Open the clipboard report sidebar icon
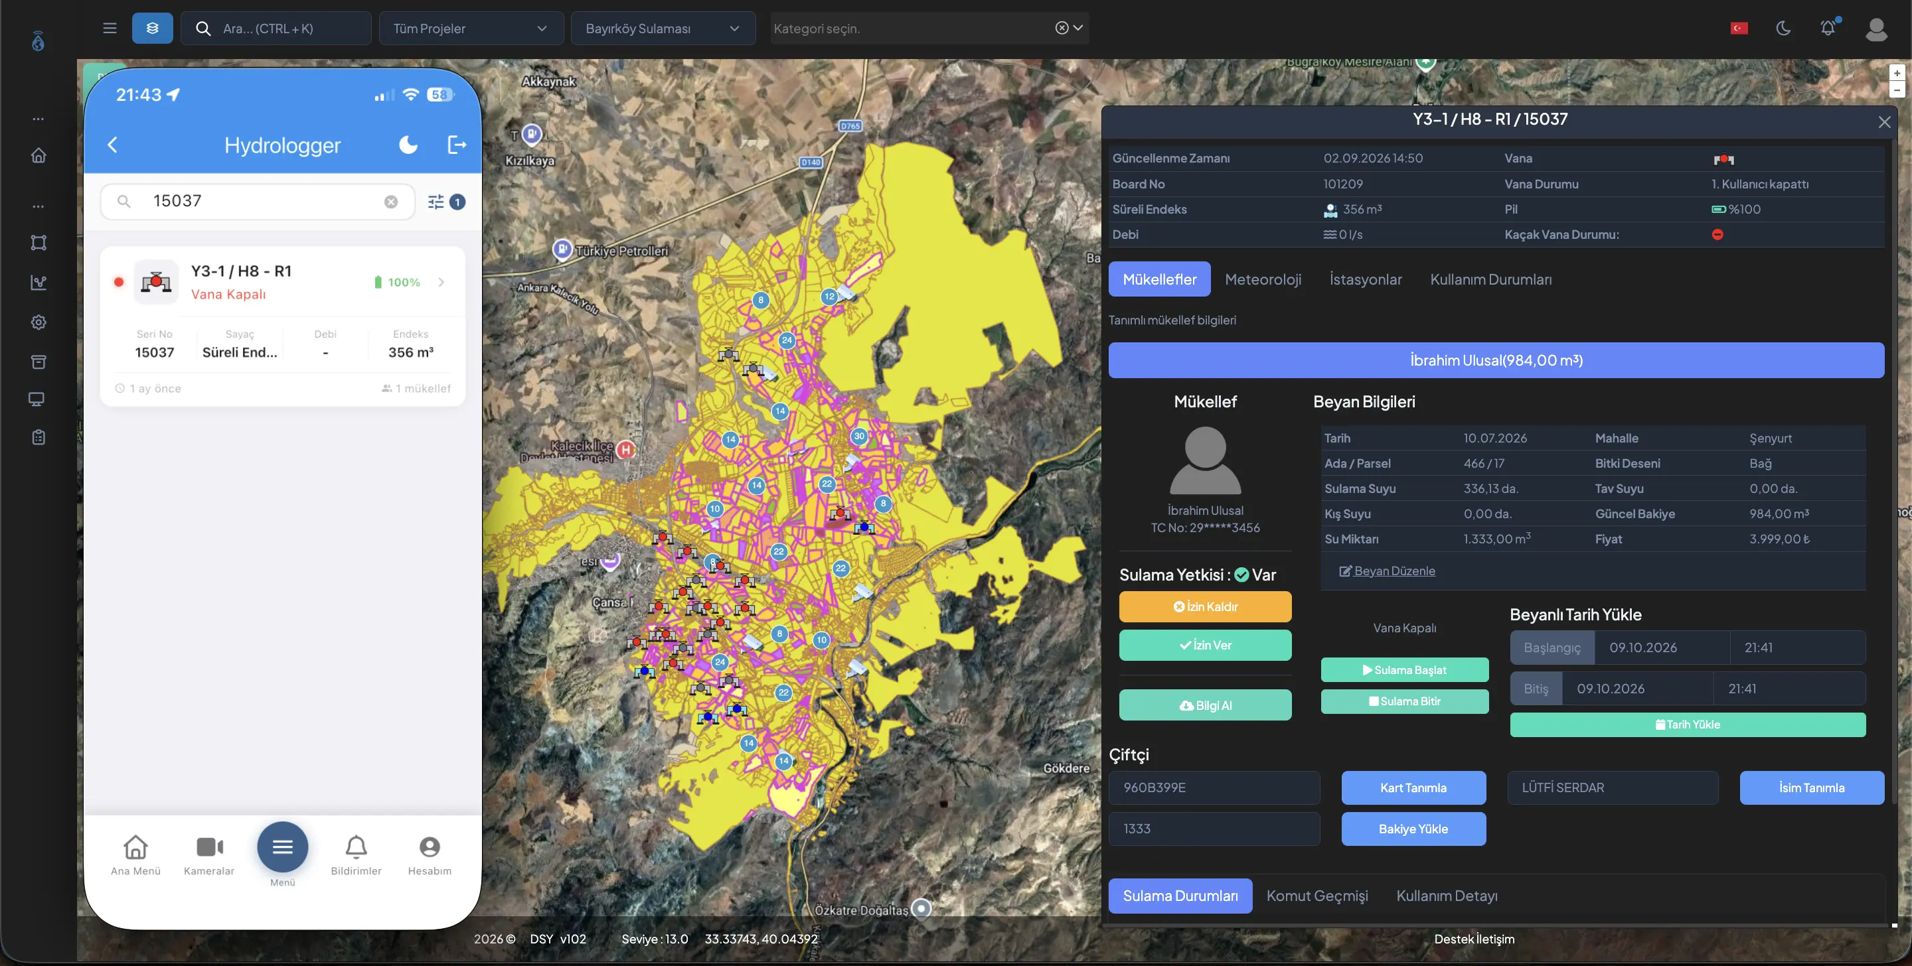The height and width of the screenshot is (966, 1912). tap(39, 437)
